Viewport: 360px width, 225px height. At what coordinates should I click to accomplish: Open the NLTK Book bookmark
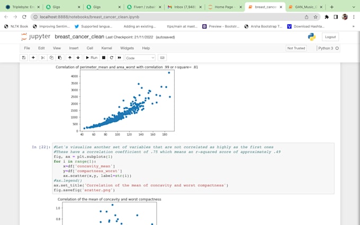click(x=16, y=26)
